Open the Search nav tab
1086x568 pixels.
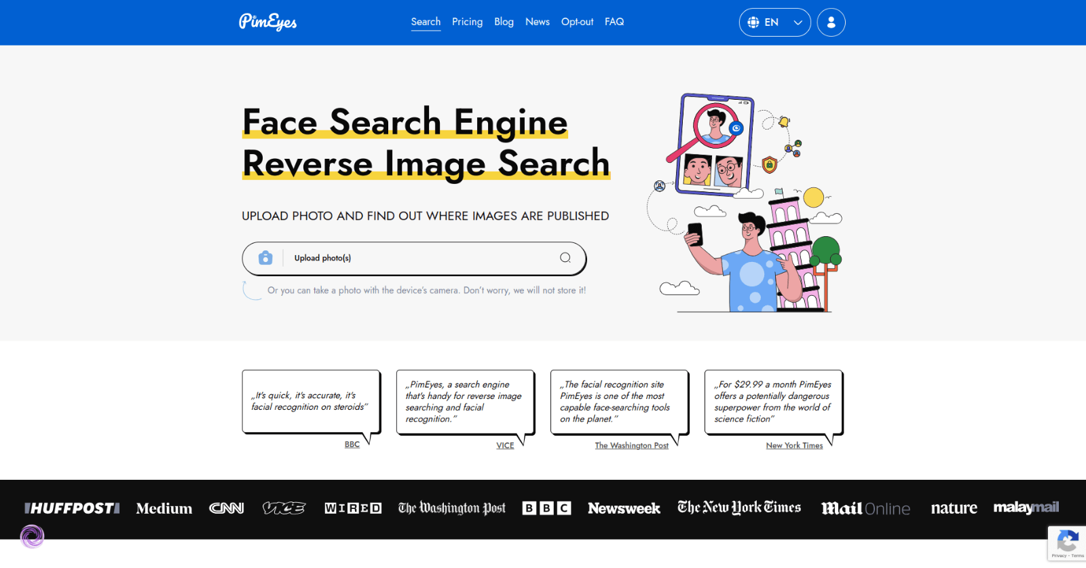[426, 22]
